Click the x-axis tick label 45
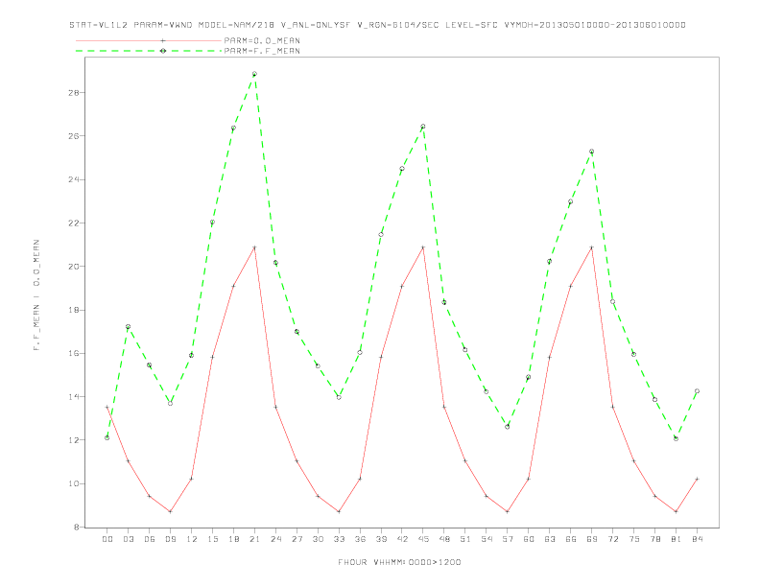The width and height of the screenshot is (760, 587). [x=423, y=539]
